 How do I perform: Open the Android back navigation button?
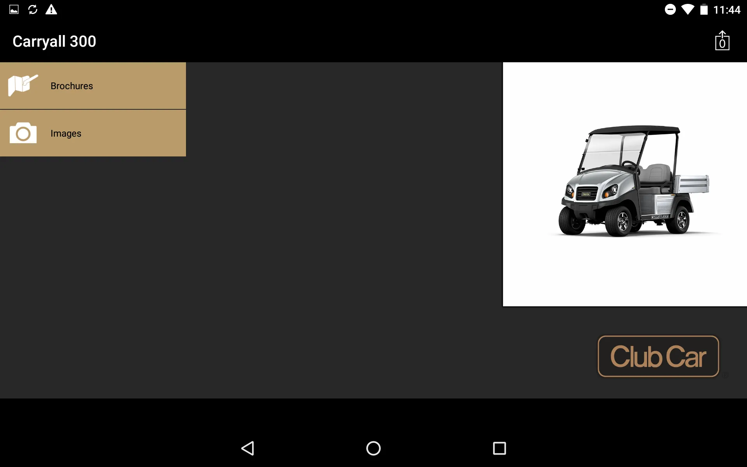[248, 448]
